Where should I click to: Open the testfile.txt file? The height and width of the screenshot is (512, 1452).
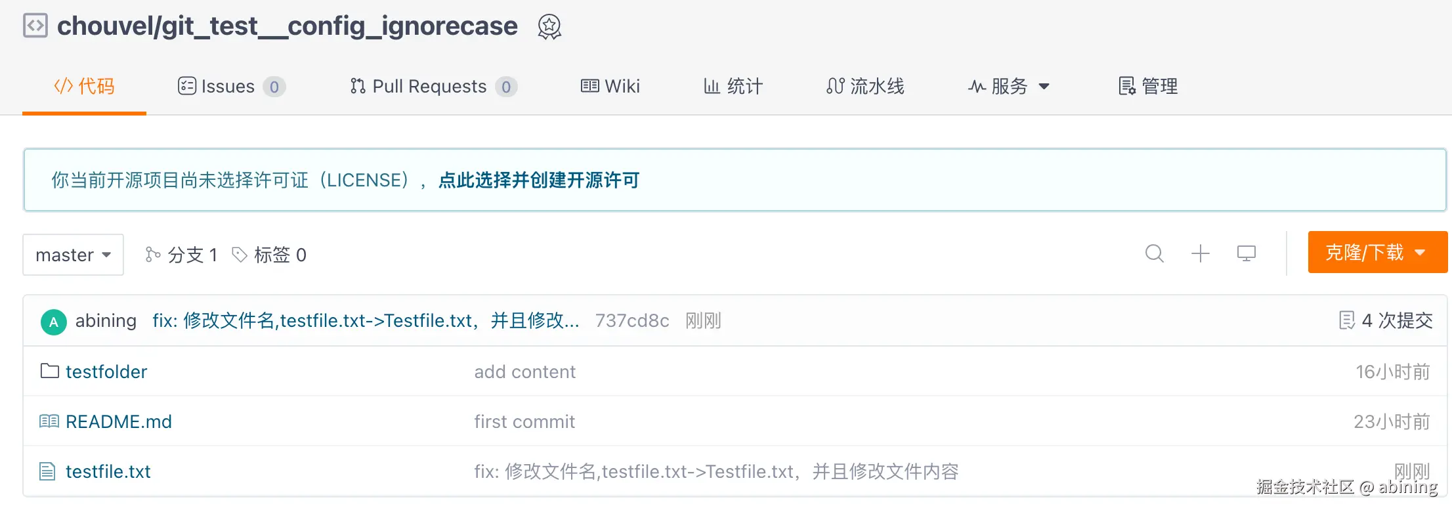108,471
